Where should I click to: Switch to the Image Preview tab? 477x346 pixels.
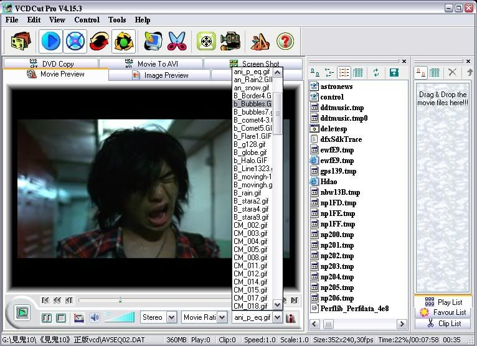point(159,75)
